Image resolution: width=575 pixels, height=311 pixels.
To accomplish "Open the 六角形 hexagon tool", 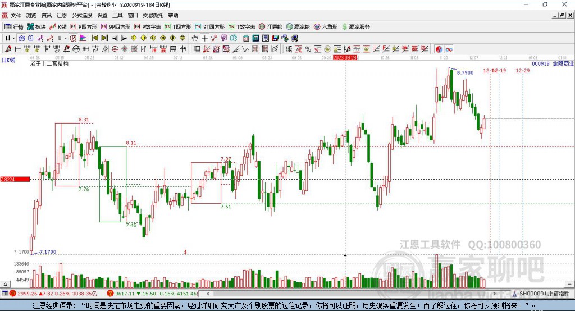I will click(326, 27).
